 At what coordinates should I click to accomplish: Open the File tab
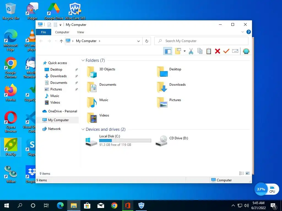(x=44, y=32)
